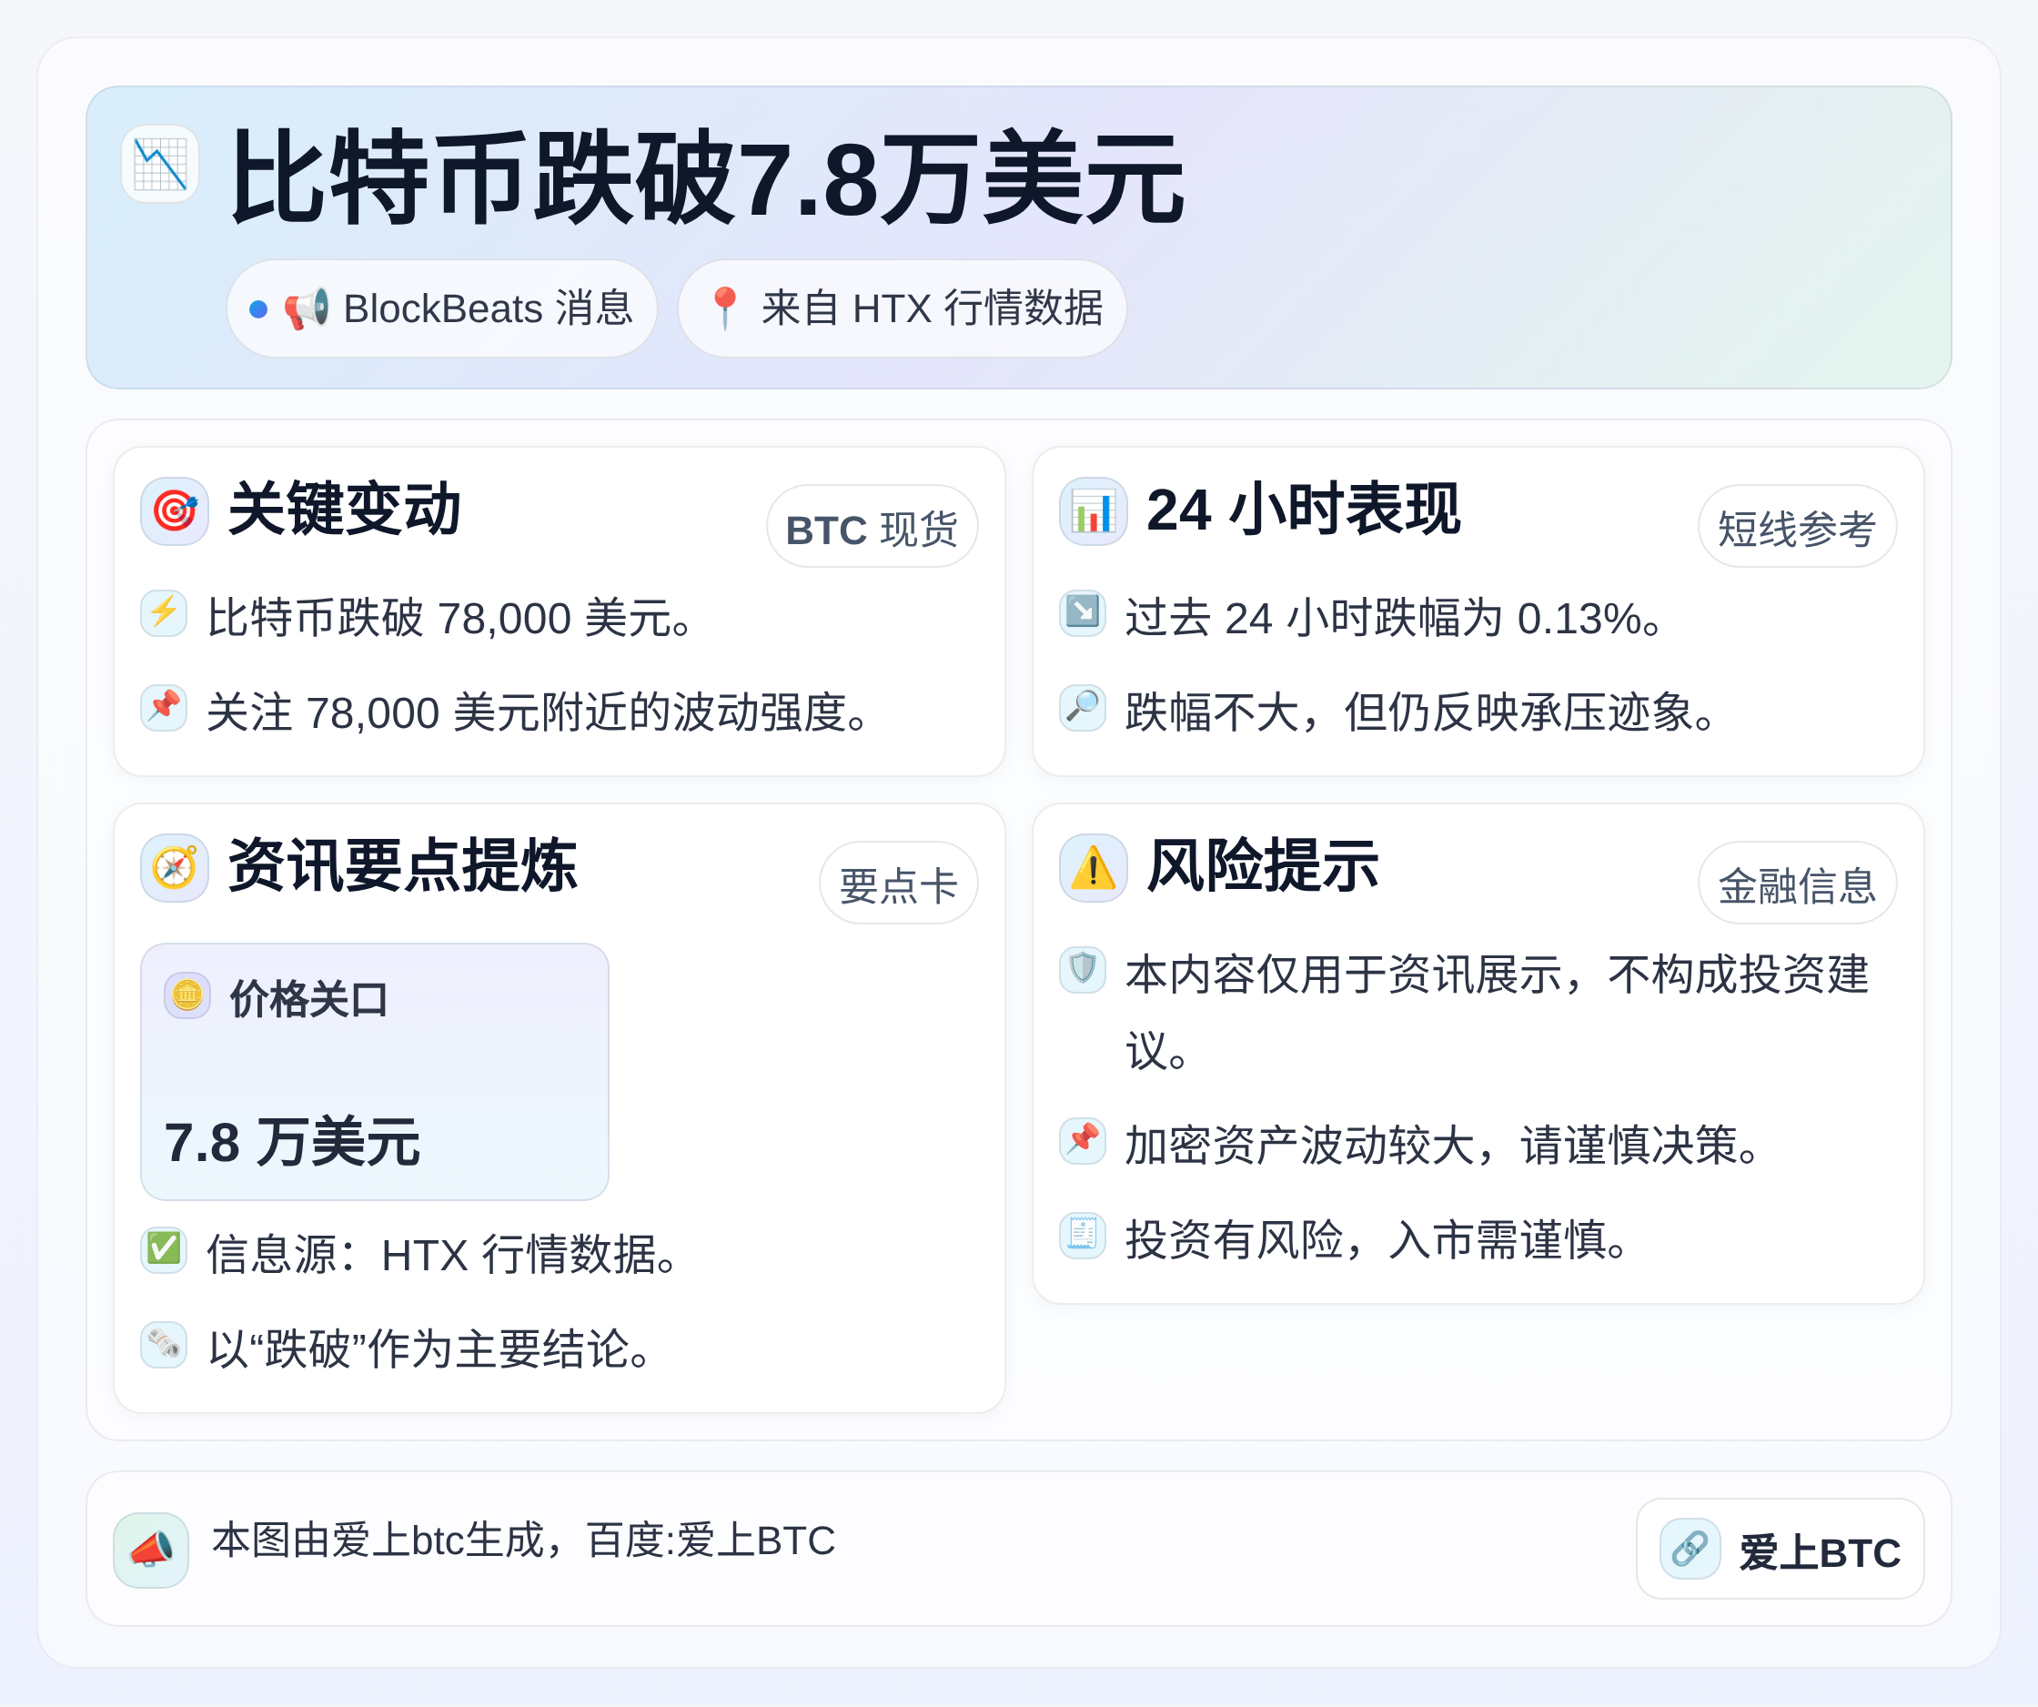Image resolution: width=2038 pixels, height=1707 pixels.
Task: Click the red pin icon in HTX tag
Action: click(725, 308)
